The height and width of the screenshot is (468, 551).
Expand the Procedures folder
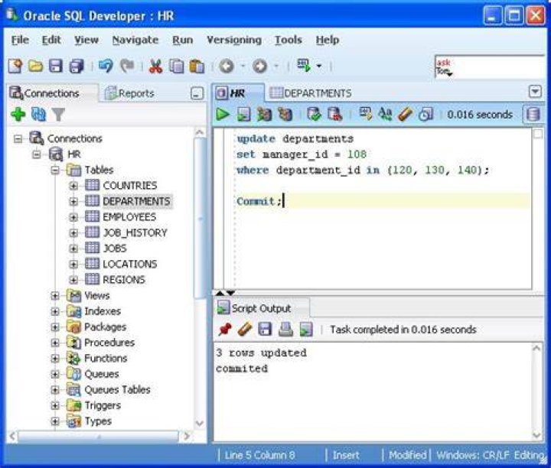click(55, 343)
